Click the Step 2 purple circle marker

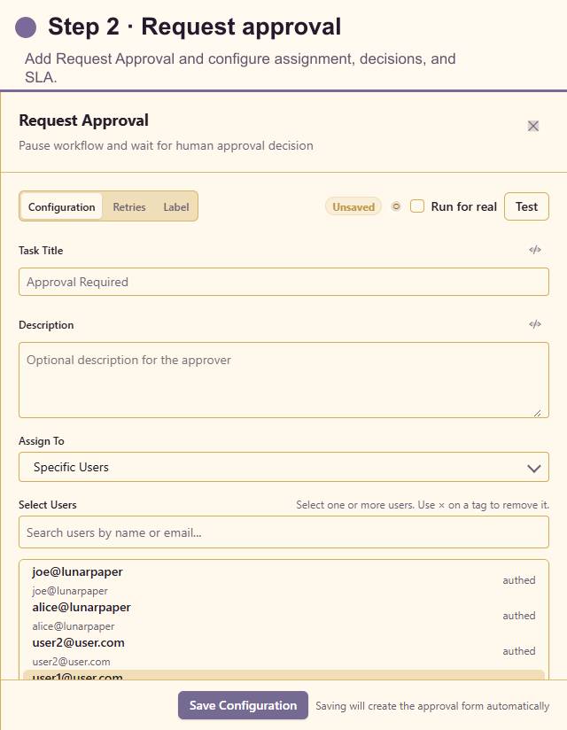(26, 27)
